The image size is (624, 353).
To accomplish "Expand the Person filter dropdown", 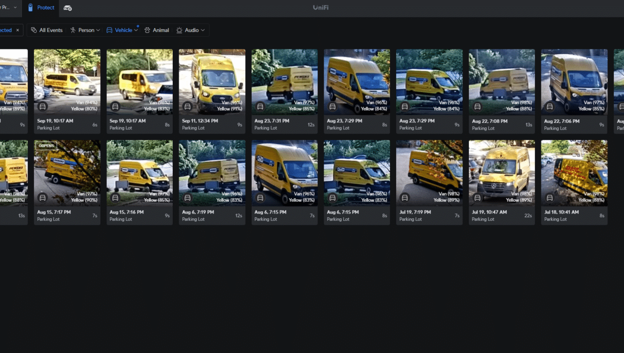I will 85,30.
